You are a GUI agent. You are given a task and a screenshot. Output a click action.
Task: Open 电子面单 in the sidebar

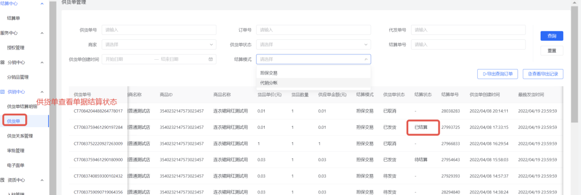coord(16,165)
